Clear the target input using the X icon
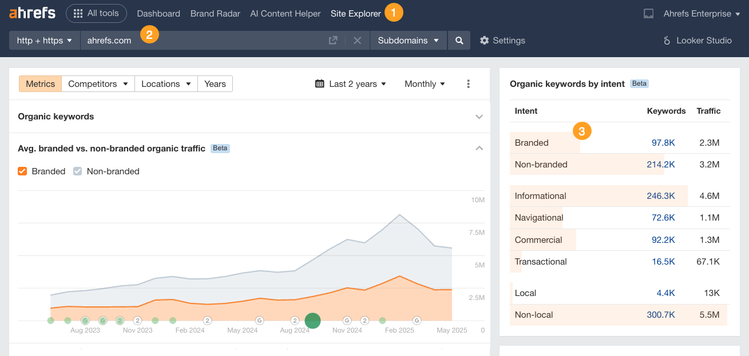Viewport: 749px width, 356px height. point(358,40)
